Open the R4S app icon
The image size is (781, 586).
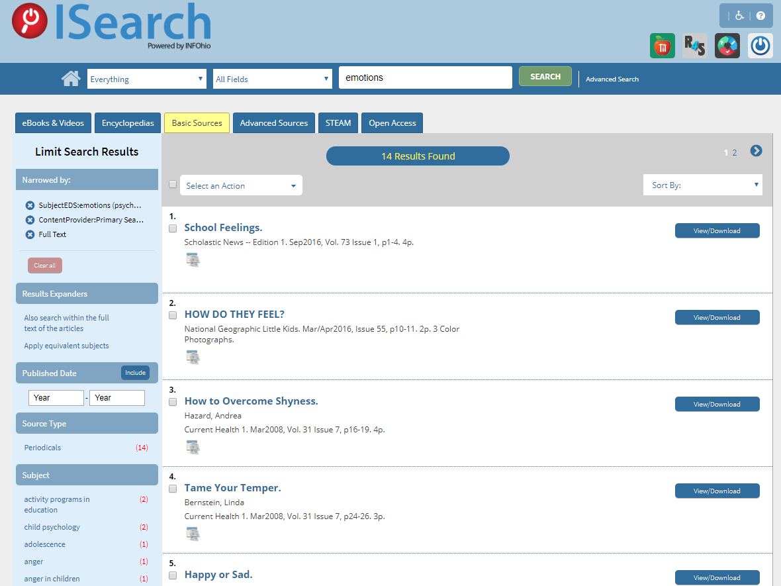tap(695, 46)
